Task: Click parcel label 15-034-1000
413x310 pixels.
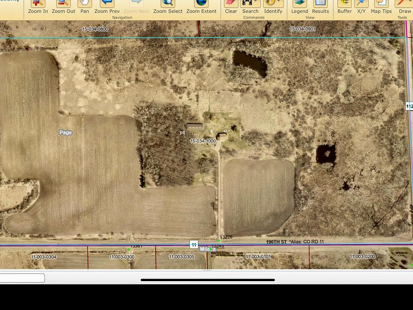Action: click(203, 141)
